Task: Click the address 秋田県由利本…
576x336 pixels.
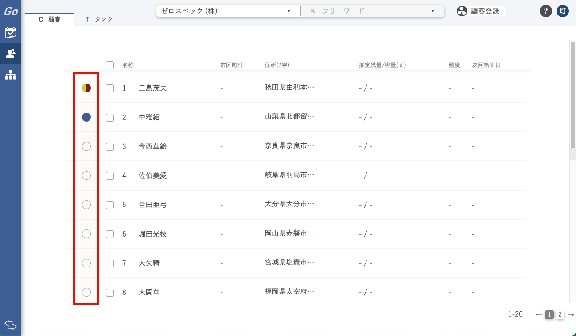Action: pos(289,87)
